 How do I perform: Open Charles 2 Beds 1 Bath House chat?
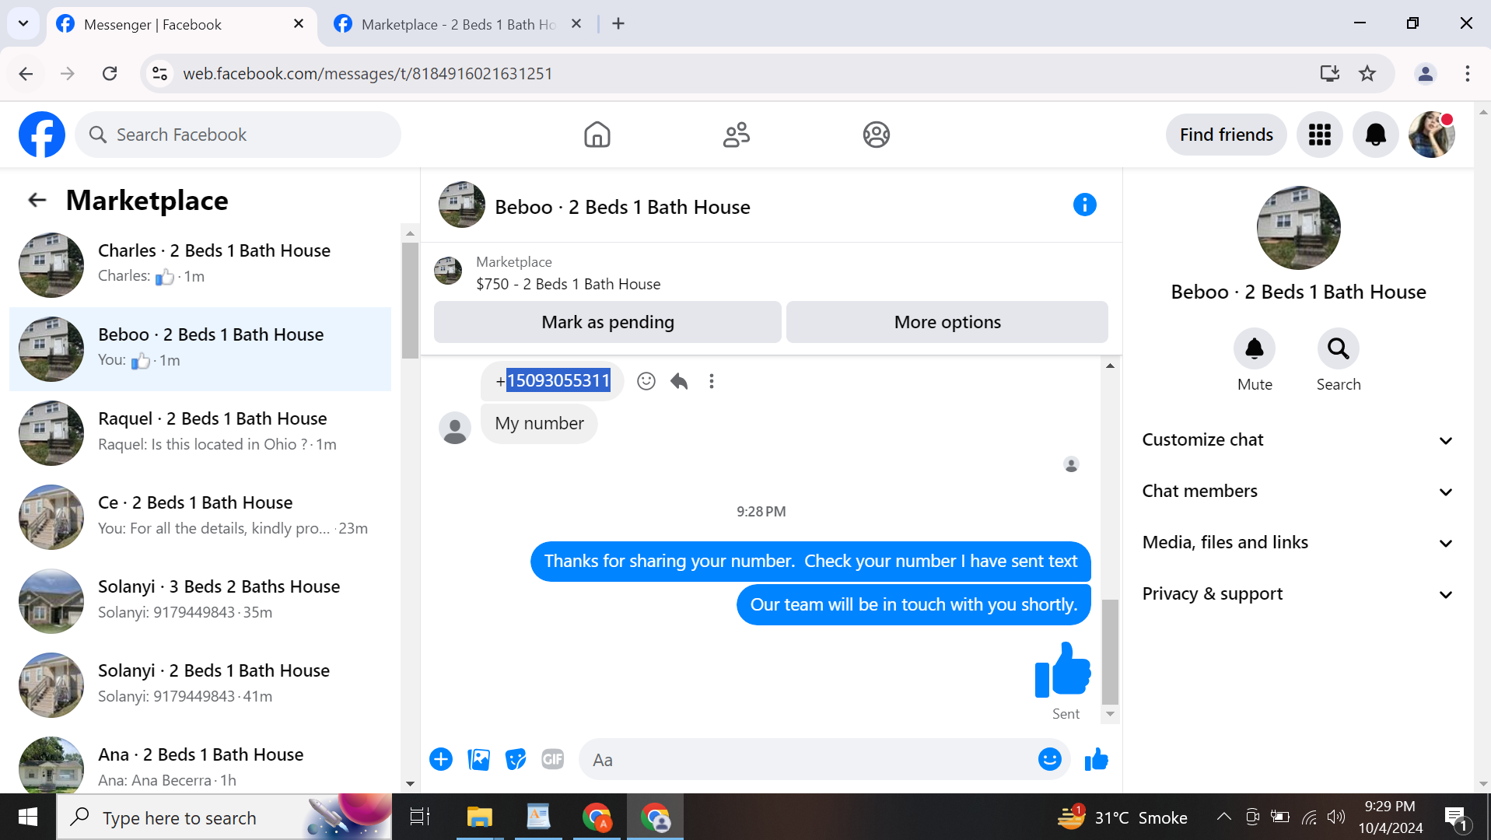click(x=201, y=264)
